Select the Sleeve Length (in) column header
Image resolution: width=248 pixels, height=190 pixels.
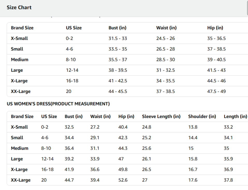pyautogui.click(x=161, y=117)
